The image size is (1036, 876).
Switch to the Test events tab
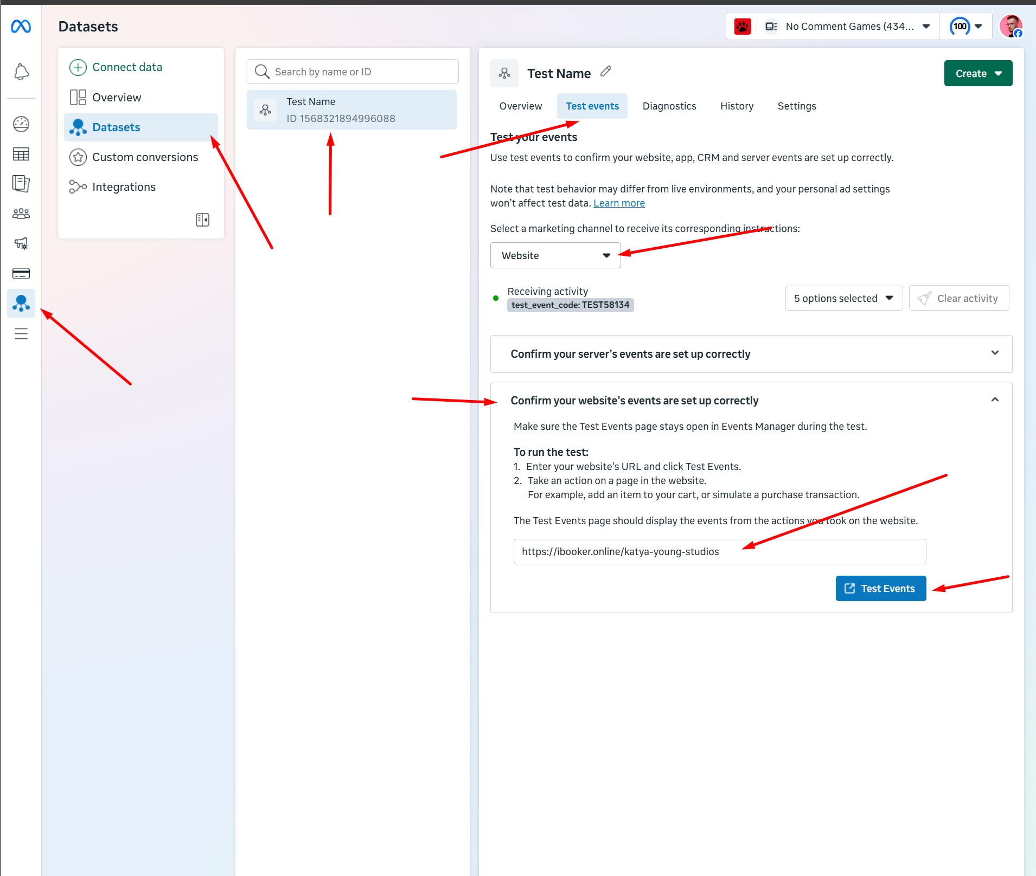click(x=592, y=106)
